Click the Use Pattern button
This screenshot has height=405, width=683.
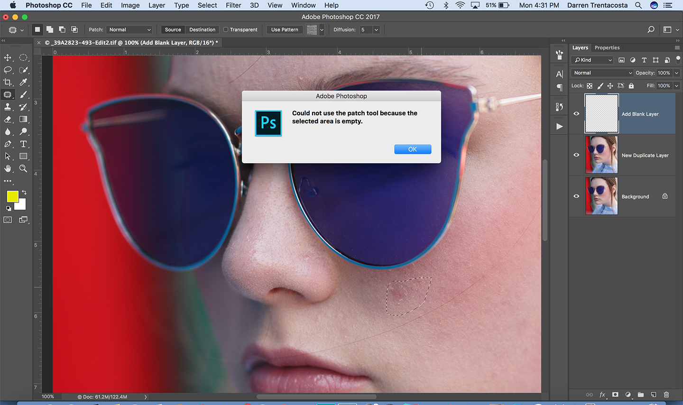click(x=285, y=30)
